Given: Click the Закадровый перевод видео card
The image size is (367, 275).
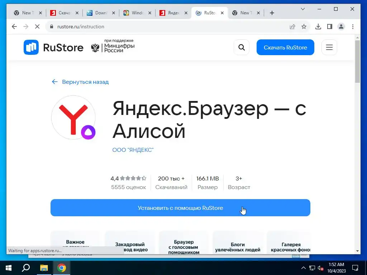Looking at the screenshot, I should point(130,243).
